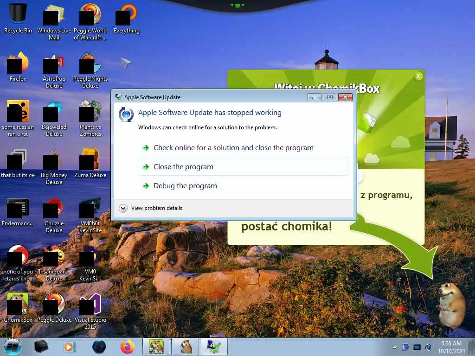Image resolution: width=475 pixels, height=356 pixels.
Task: Click the Apple Software Update title bar icon
Action: pos(118,97)
